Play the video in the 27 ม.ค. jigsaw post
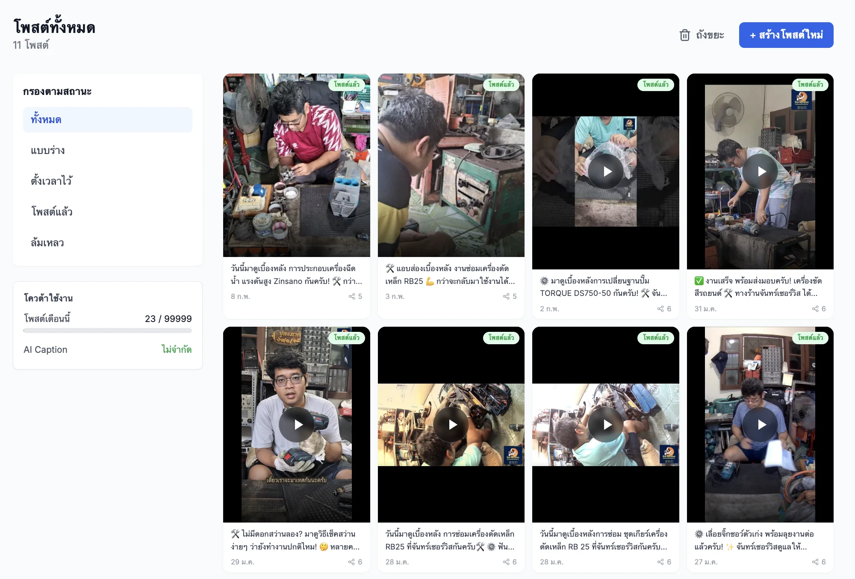 point(761,425)
